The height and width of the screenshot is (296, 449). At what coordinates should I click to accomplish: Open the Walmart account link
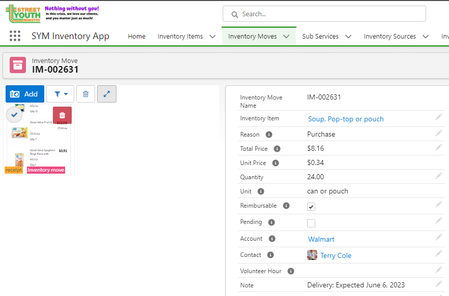coord(321,239)
